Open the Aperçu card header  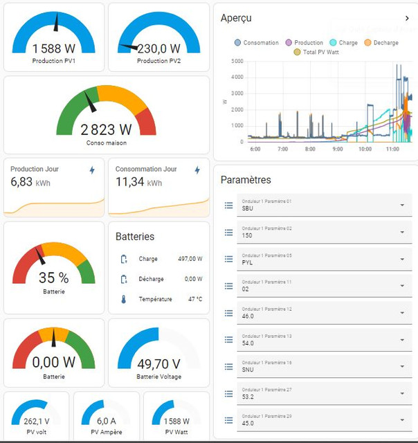315,18
